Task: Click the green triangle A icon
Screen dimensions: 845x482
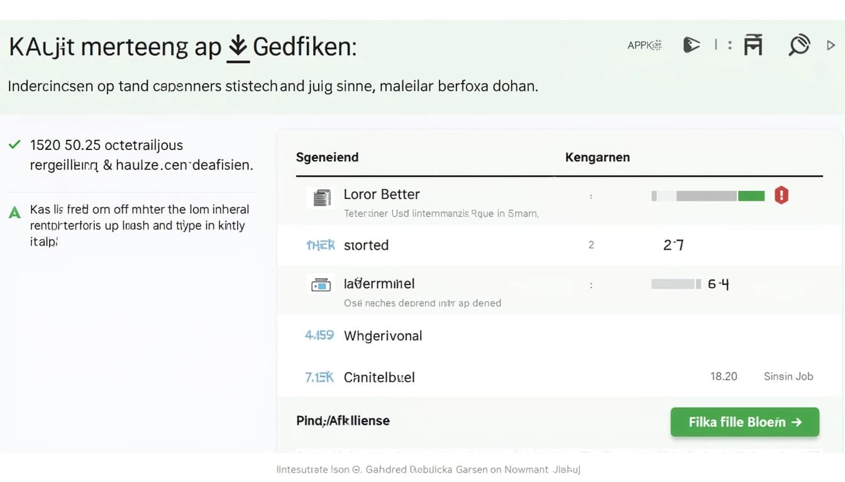Action: pos(14,213)
